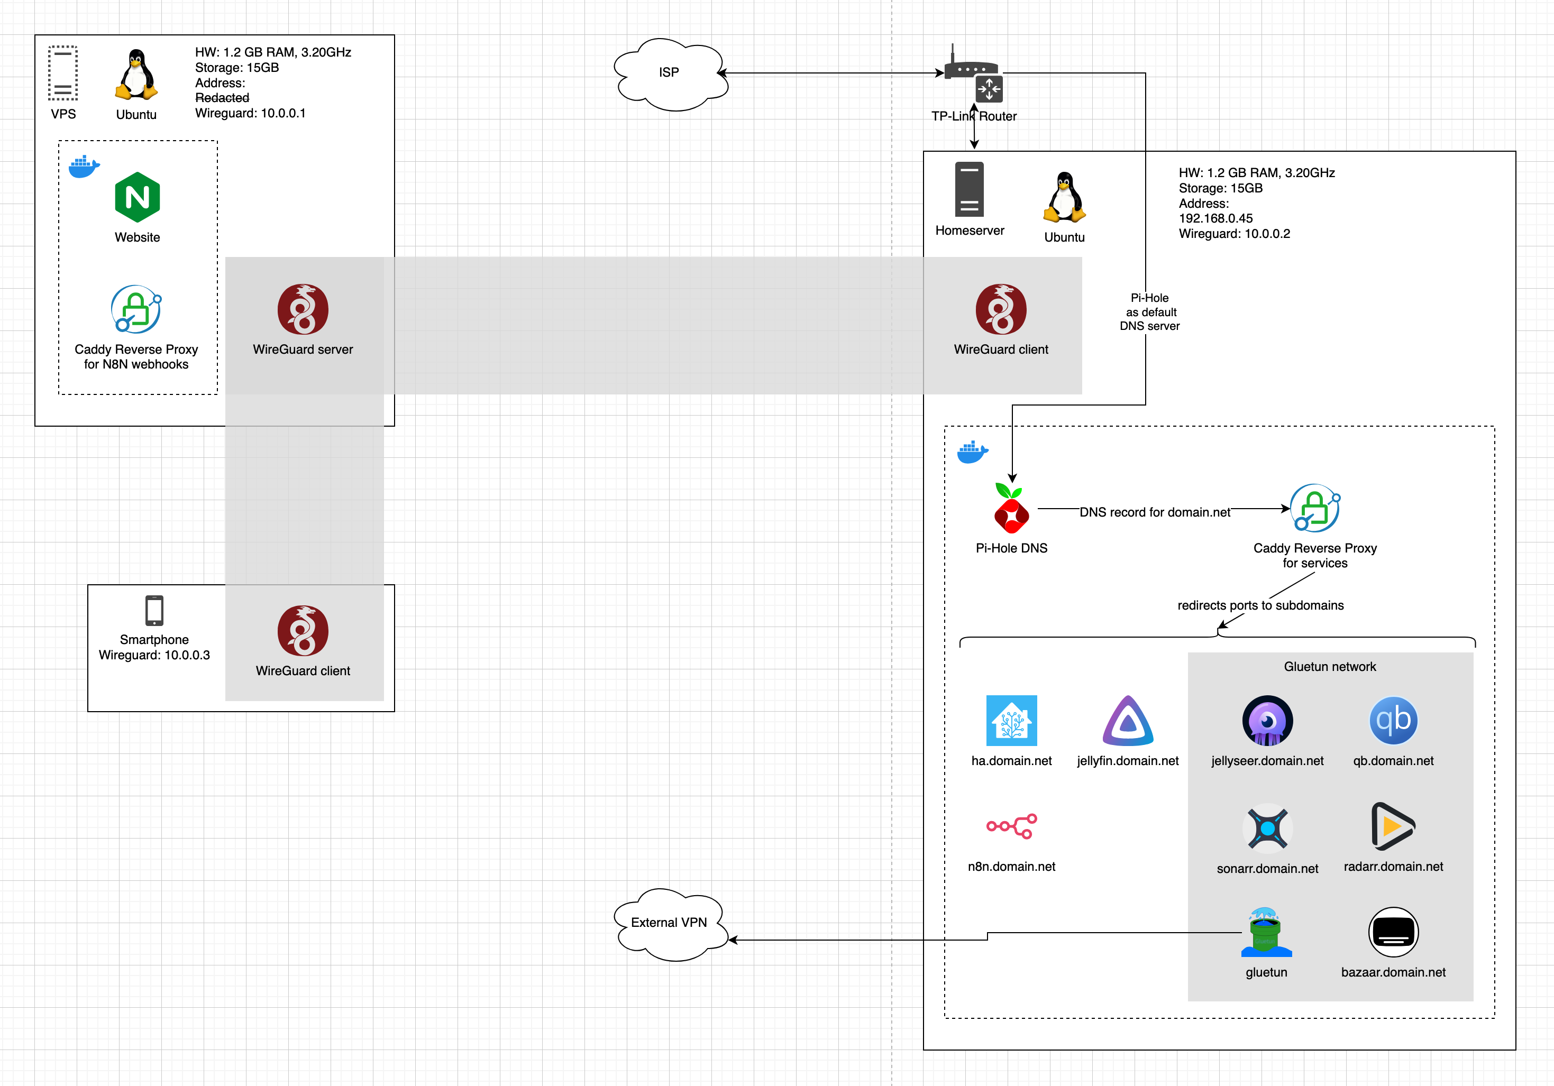Select the 'radarr.domain.net' label
The height and width of the screenshot is (1086, 1554).
click(1394, 867)
